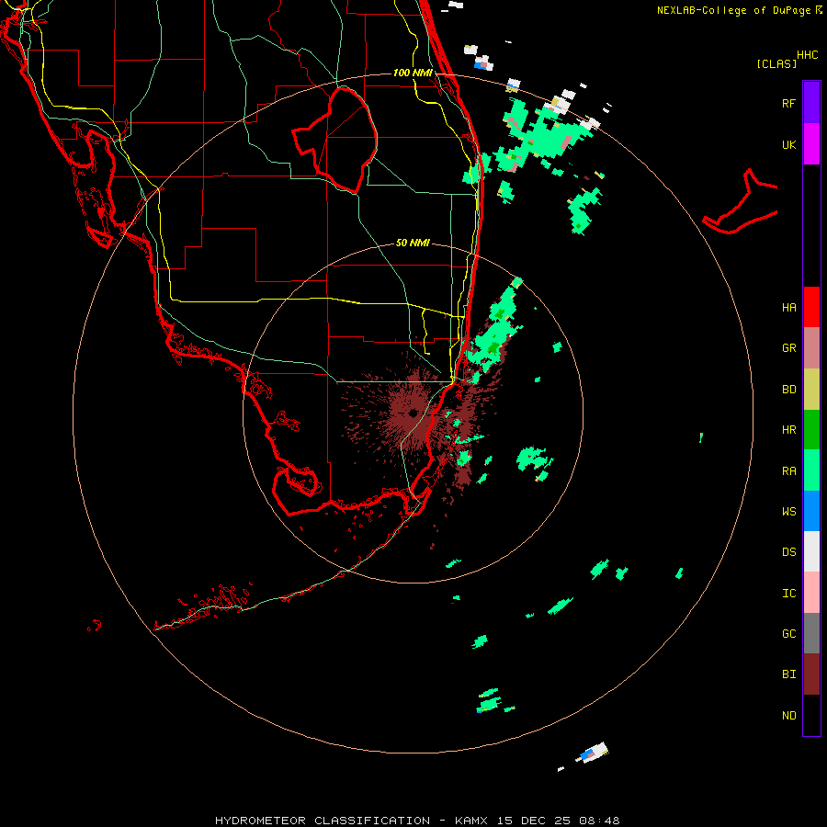
Task: Click the GC gray legend swatch
Action: pos(811,633)
